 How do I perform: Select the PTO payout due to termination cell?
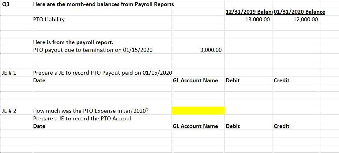[x=102, y=50]
